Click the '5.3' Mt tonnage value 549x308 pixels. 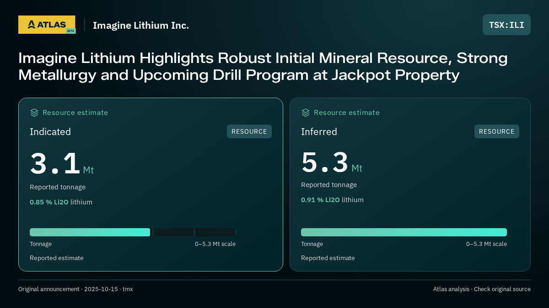click(x=325, y=162)
